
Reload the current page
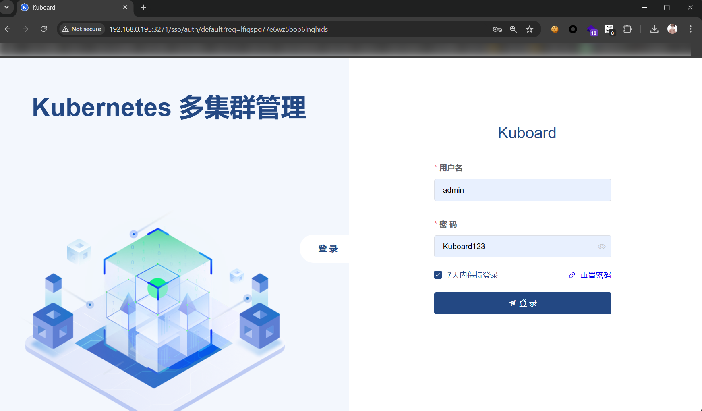coord(43,29)
